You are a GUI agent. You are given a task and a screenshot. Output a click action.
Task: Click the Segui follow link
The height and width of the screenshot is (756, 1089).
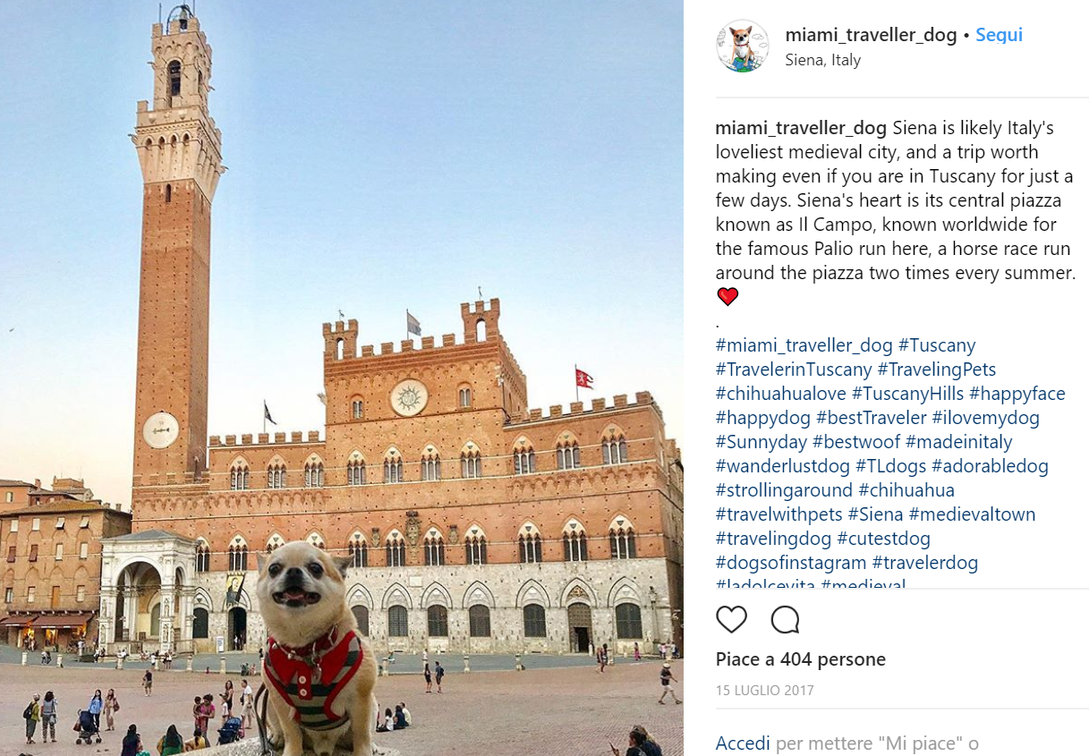point(999,35)
